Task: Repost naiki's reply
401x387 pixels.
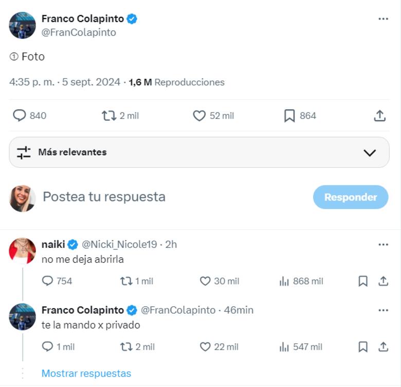Action: 126,281
